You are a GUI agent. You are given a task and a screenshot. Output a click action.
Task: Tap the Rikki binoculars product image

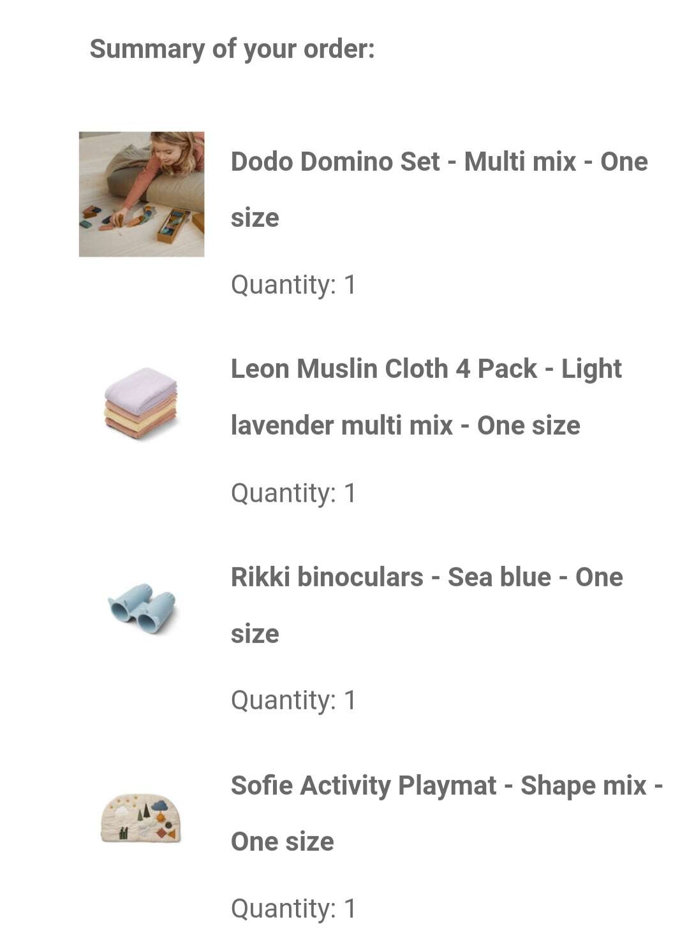point(142,607)
